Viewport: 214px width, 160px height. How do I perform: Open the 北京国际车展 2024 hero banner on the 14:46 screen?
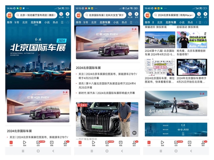click(x=38, y=57)
